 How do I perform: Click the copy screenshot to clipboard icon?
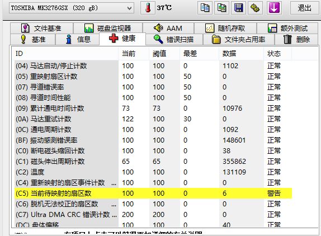221,8
